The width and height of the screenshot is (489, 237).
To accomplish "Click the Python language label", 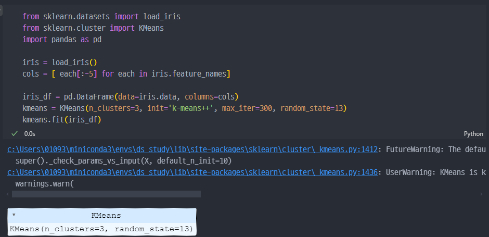I will tap(473, 134).
